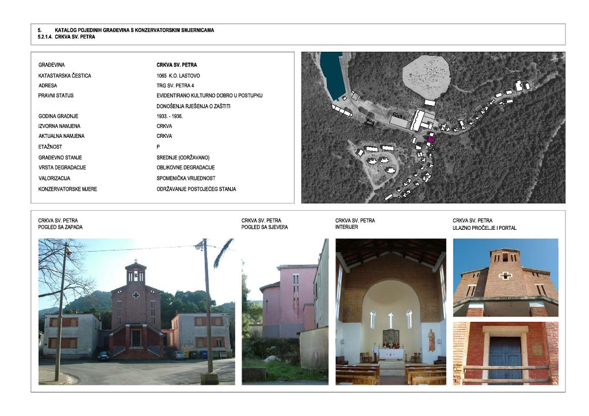Viewport: 589px width, 416px height.
Task: Click the label 'KATASTARSKA ČESTICA'
Action: [64, 76]
